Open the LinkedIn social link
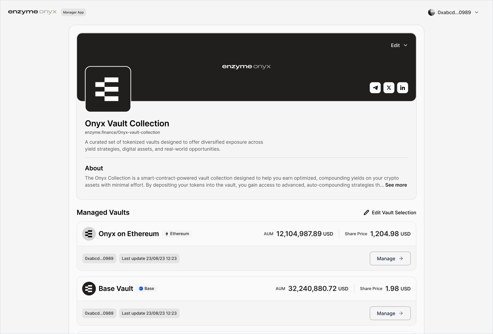Viewport: 493px width, 334px height. (402, 88)
